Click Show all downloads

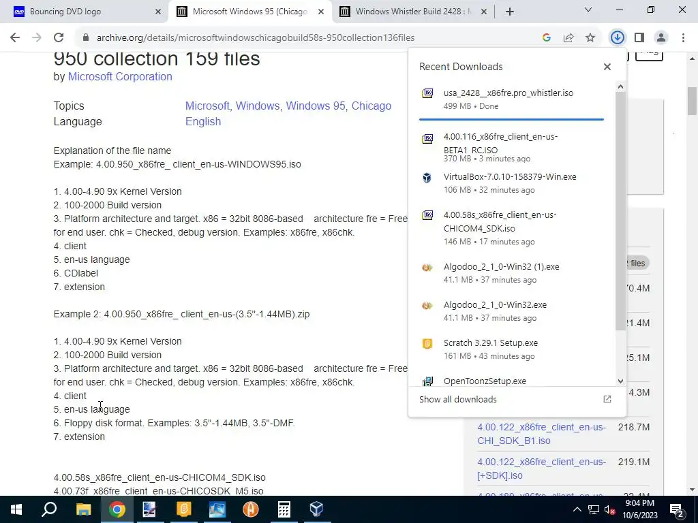pyautogui.click(x=458, y=399)
